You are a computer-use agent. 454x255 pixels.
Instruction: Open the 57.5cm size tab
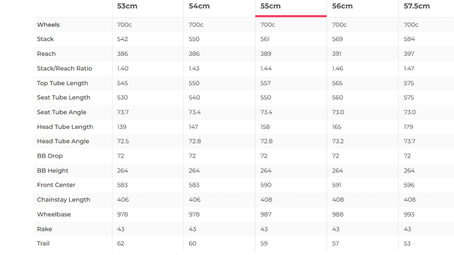tap(417, 6)
